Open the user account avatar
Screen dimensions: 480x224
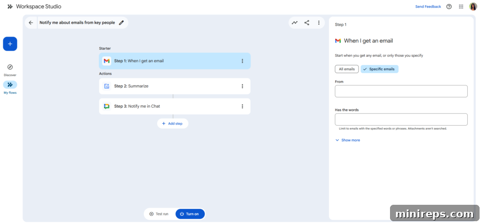(x=473, y=7)
